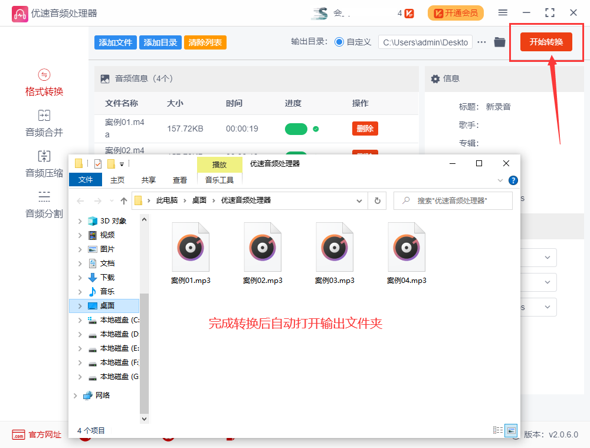Open the 音频合并 audio merge tool

pyautogui.click(x=44, y=123)
